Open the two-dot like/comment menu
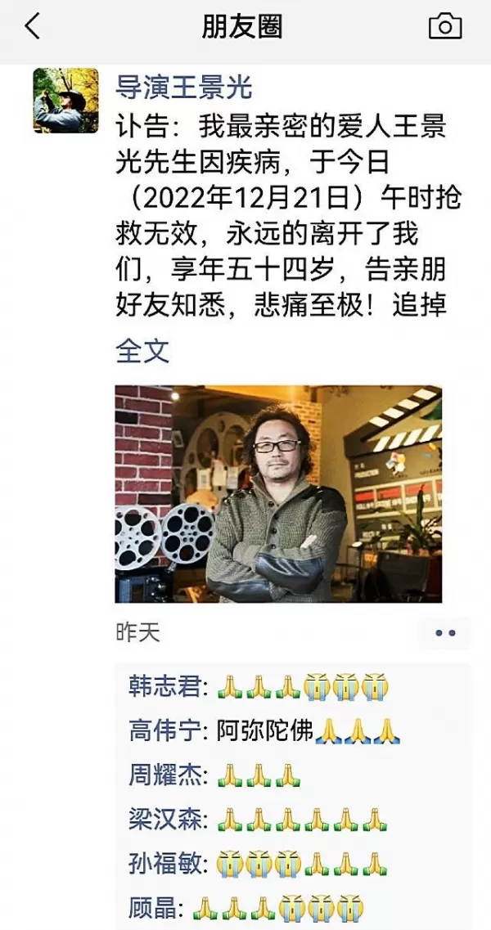The height and width of the screenshot is (930, 491). (x=445, y=633)
